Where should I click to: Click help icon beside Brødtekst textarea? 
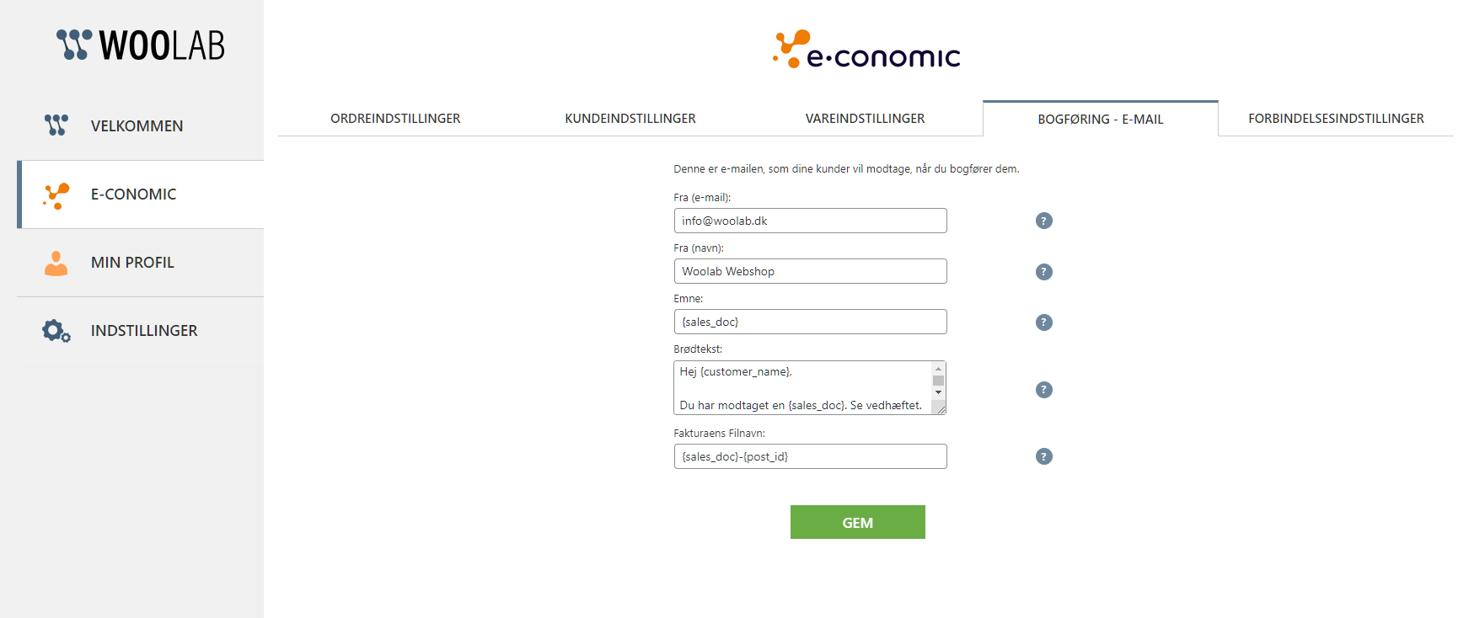[1043, 389]
